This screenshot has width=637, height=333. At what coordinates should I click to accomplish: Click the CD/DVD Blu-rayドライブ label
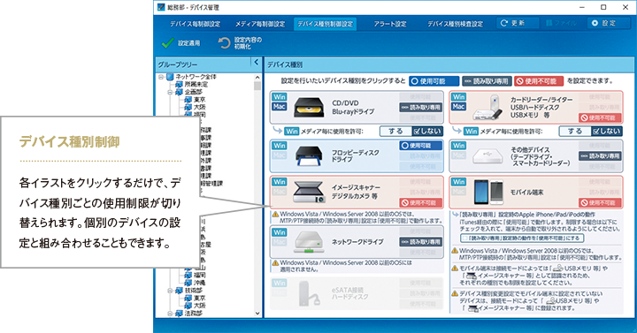[x=353, y=108]
